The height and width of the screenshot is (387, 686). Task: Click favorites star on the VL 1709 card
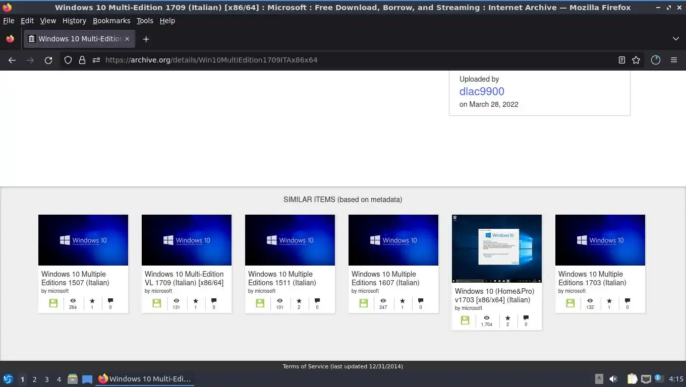point(196,301)
